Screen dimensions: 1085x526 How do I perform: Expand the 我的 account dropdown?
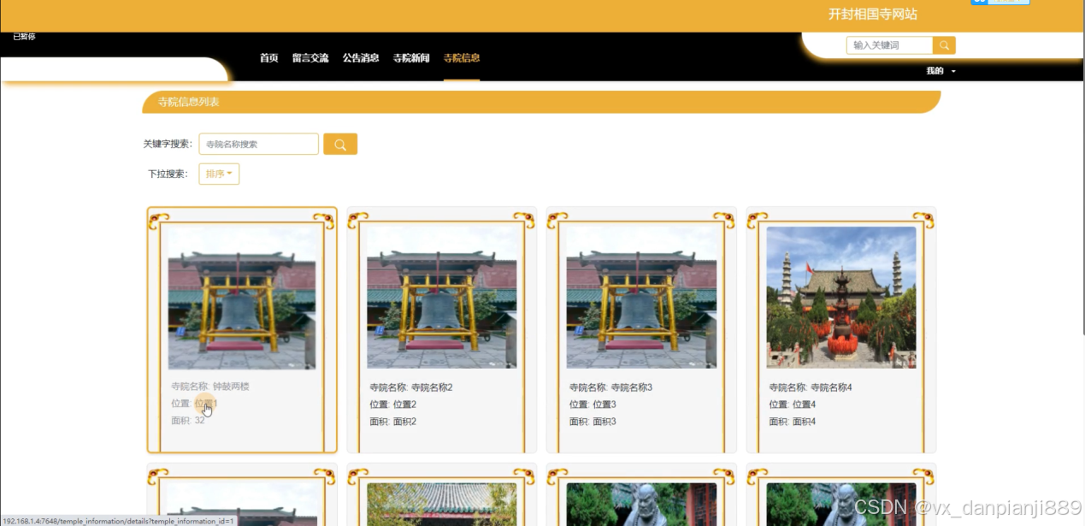tap(941, 71)
